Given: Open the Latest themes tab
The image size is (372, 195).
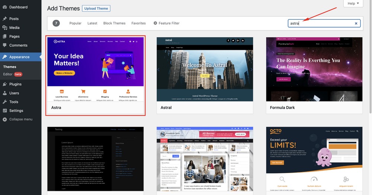Looking at the screenshot, I should pyautogui.click(x=92, y=23).
